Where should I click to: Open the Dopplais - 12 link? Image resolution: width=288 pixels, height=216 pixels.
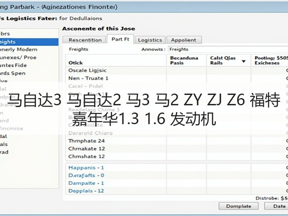[86, 191]
